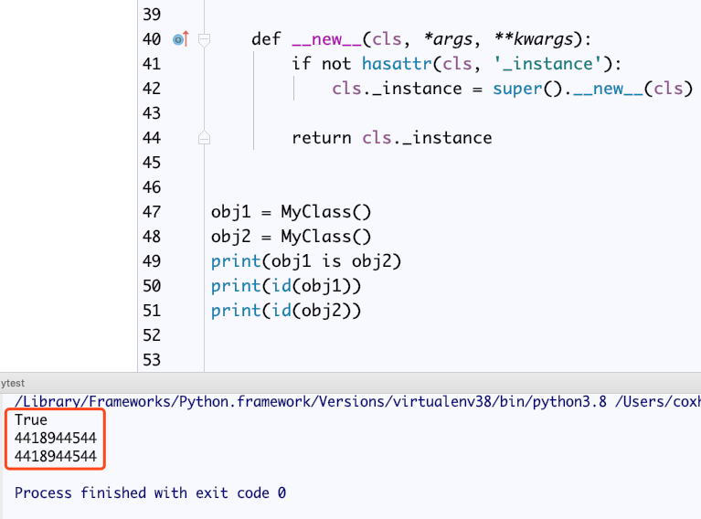Click the print(id(obj2)) statement
The image size is (701, 519).
click(x=286, y=311)
